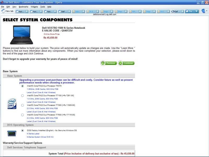209x157 pixels.
Task: Select Core 2 Duo T7100 processor option
Action: click(22, 96)
